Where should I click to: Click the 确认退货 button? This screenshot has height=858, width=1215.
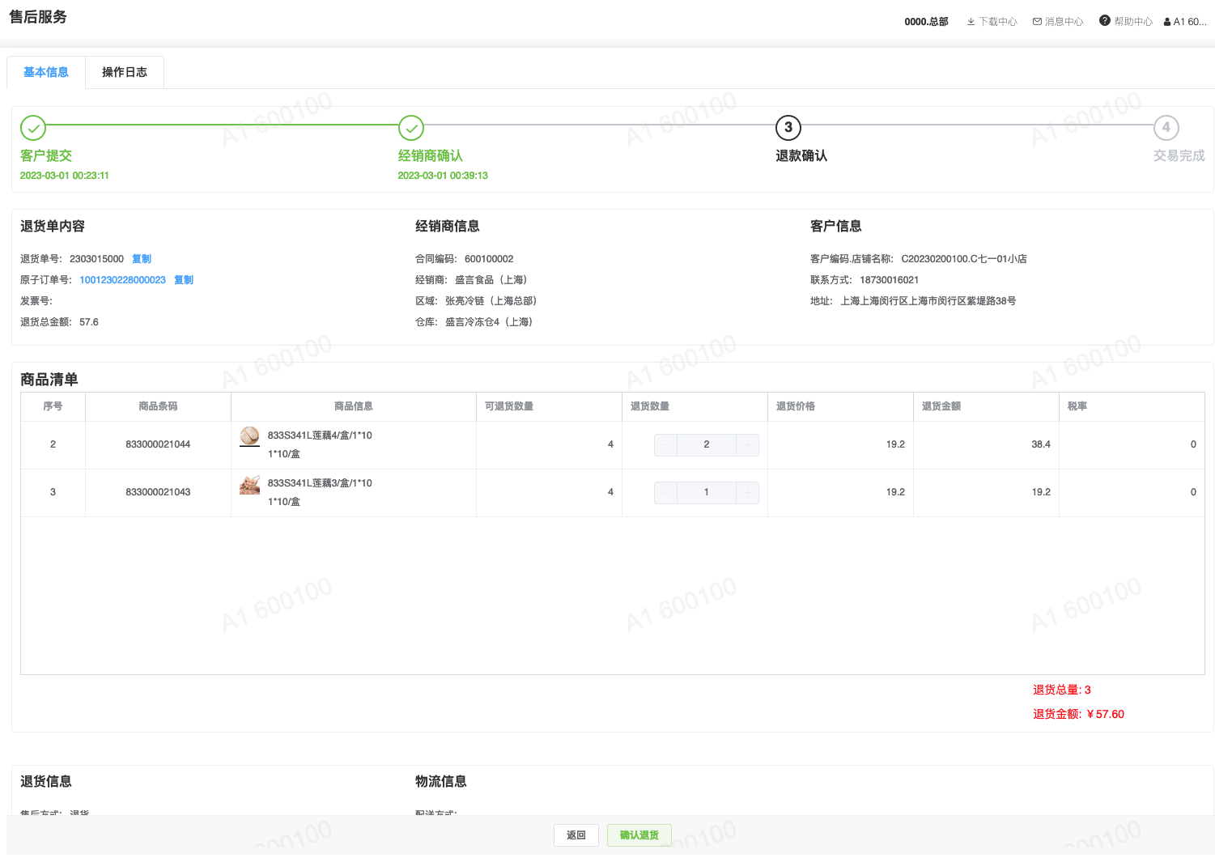tap(639, 835)
